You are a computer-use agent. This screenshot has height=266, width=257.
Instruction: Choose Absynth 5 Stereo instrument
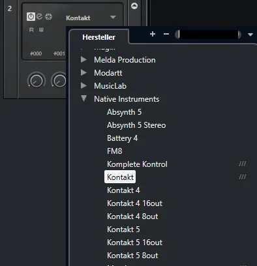point(136,125)
